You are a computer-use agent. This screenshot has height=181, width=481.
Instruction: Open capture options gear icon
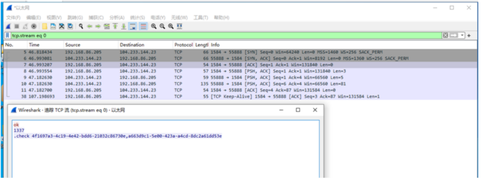tap(34, 26)
